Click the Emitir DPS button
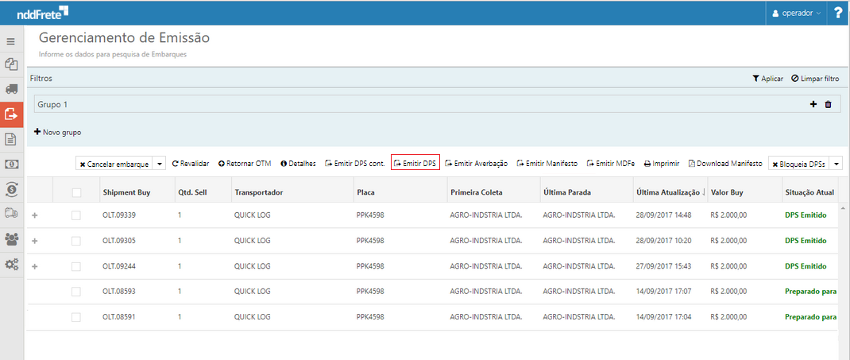This screenshot has height=360, width=850. [x=415, y=163]
